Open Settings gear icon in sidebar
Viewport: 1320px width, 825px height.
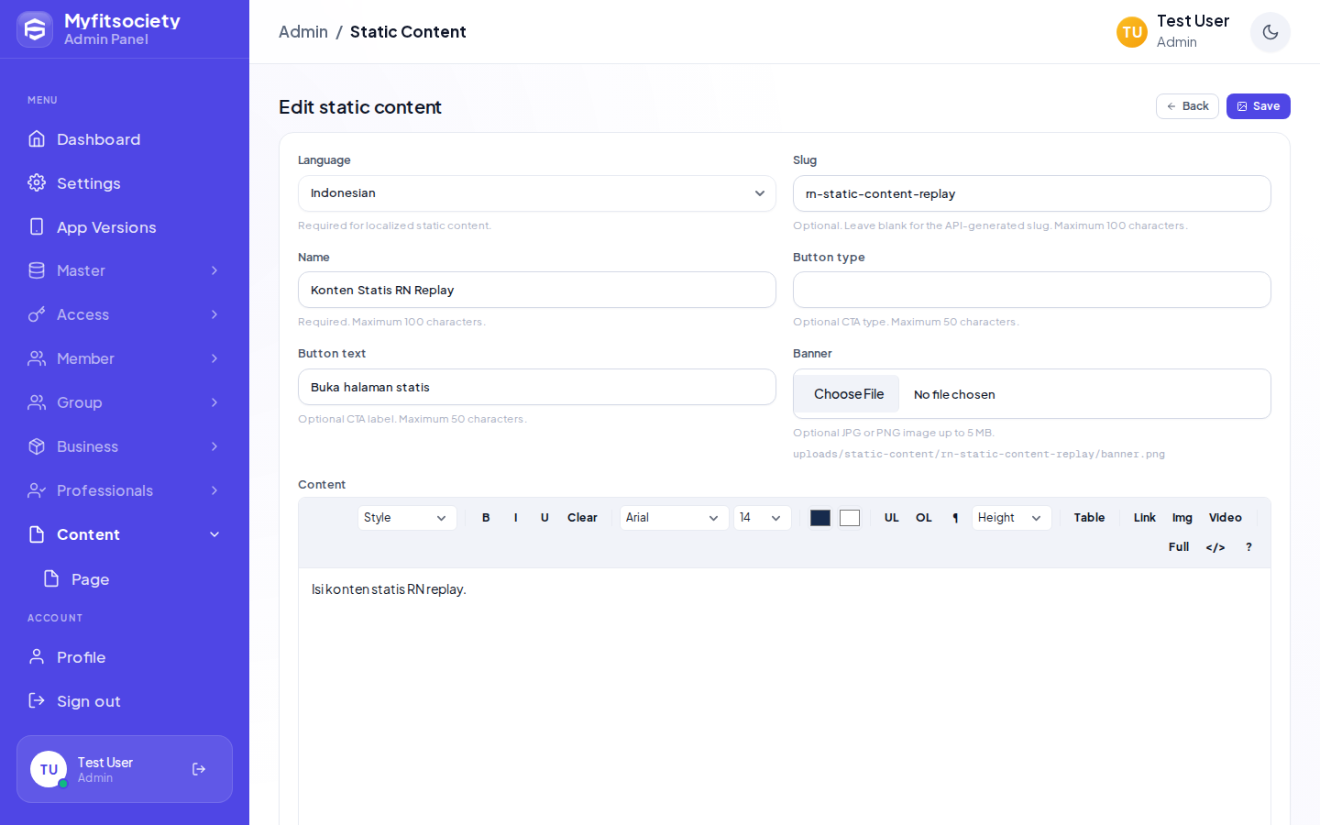pyautogui.click(x=37, y=182)
